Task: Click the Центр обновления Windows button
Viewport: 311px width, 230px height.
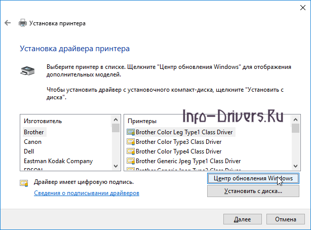Action: [253, 178]
